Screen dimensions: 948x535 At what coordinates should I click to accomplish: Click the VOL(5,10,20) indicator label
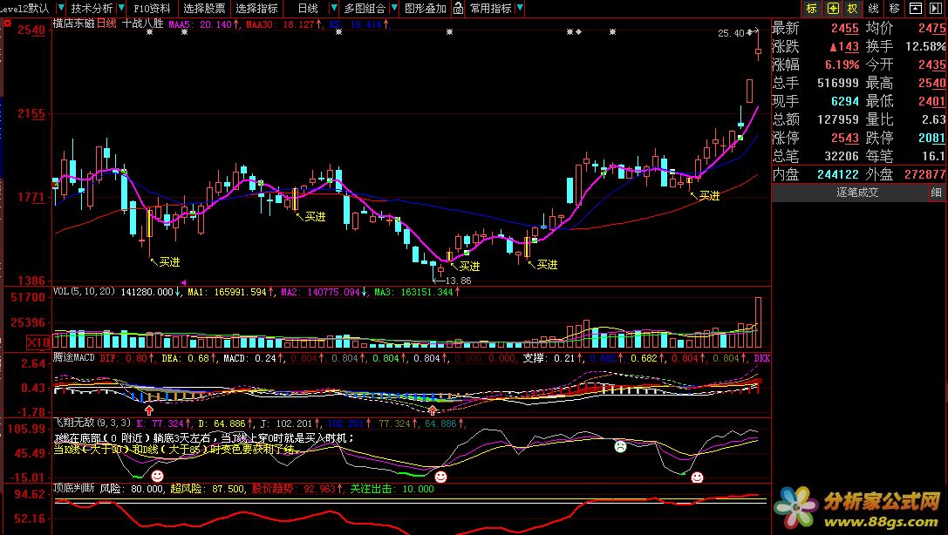coord(84,292)
